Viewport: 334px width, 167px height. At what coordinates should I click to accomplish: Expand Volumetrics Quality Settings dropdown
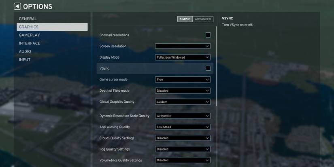pyautogui.click(x=183, y=160)
